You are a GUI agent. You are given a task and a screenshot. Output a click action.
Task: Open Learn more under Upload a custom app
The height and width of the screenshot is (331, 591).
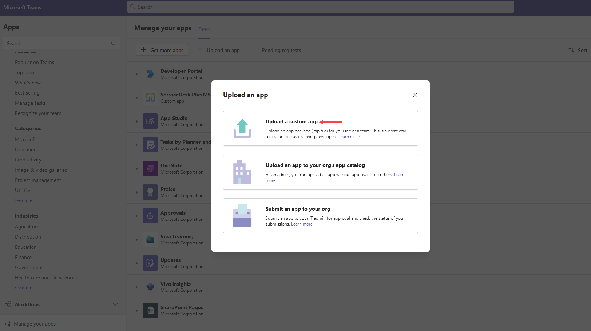coord(349,136)
